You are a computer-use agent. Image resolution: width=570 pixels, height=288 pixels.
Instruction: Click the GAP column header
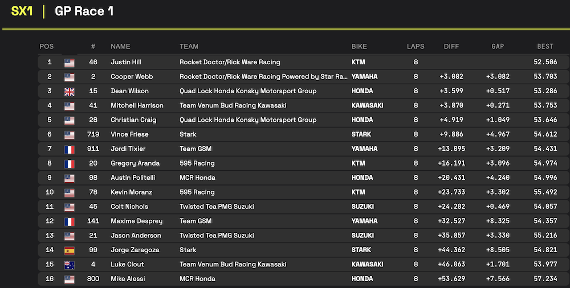tap(498, 47)
